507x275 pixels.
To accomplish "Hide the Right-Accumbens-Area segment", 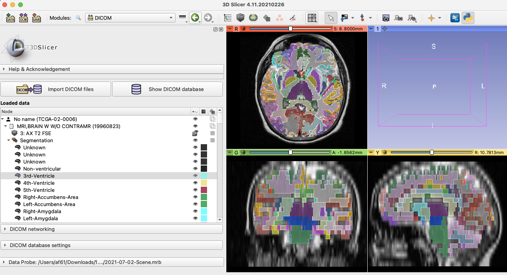I will point(195,197).
